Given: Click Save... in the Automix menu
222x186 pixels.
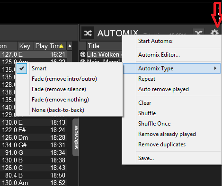Looking at the screenshot, I should [171, 158].
